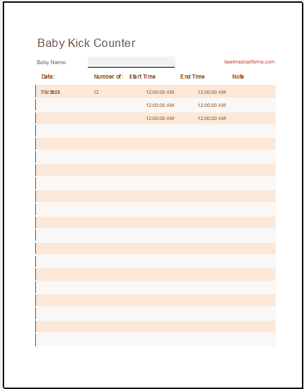
Task: Click empty date cell in third row
Action: [63, 119]
